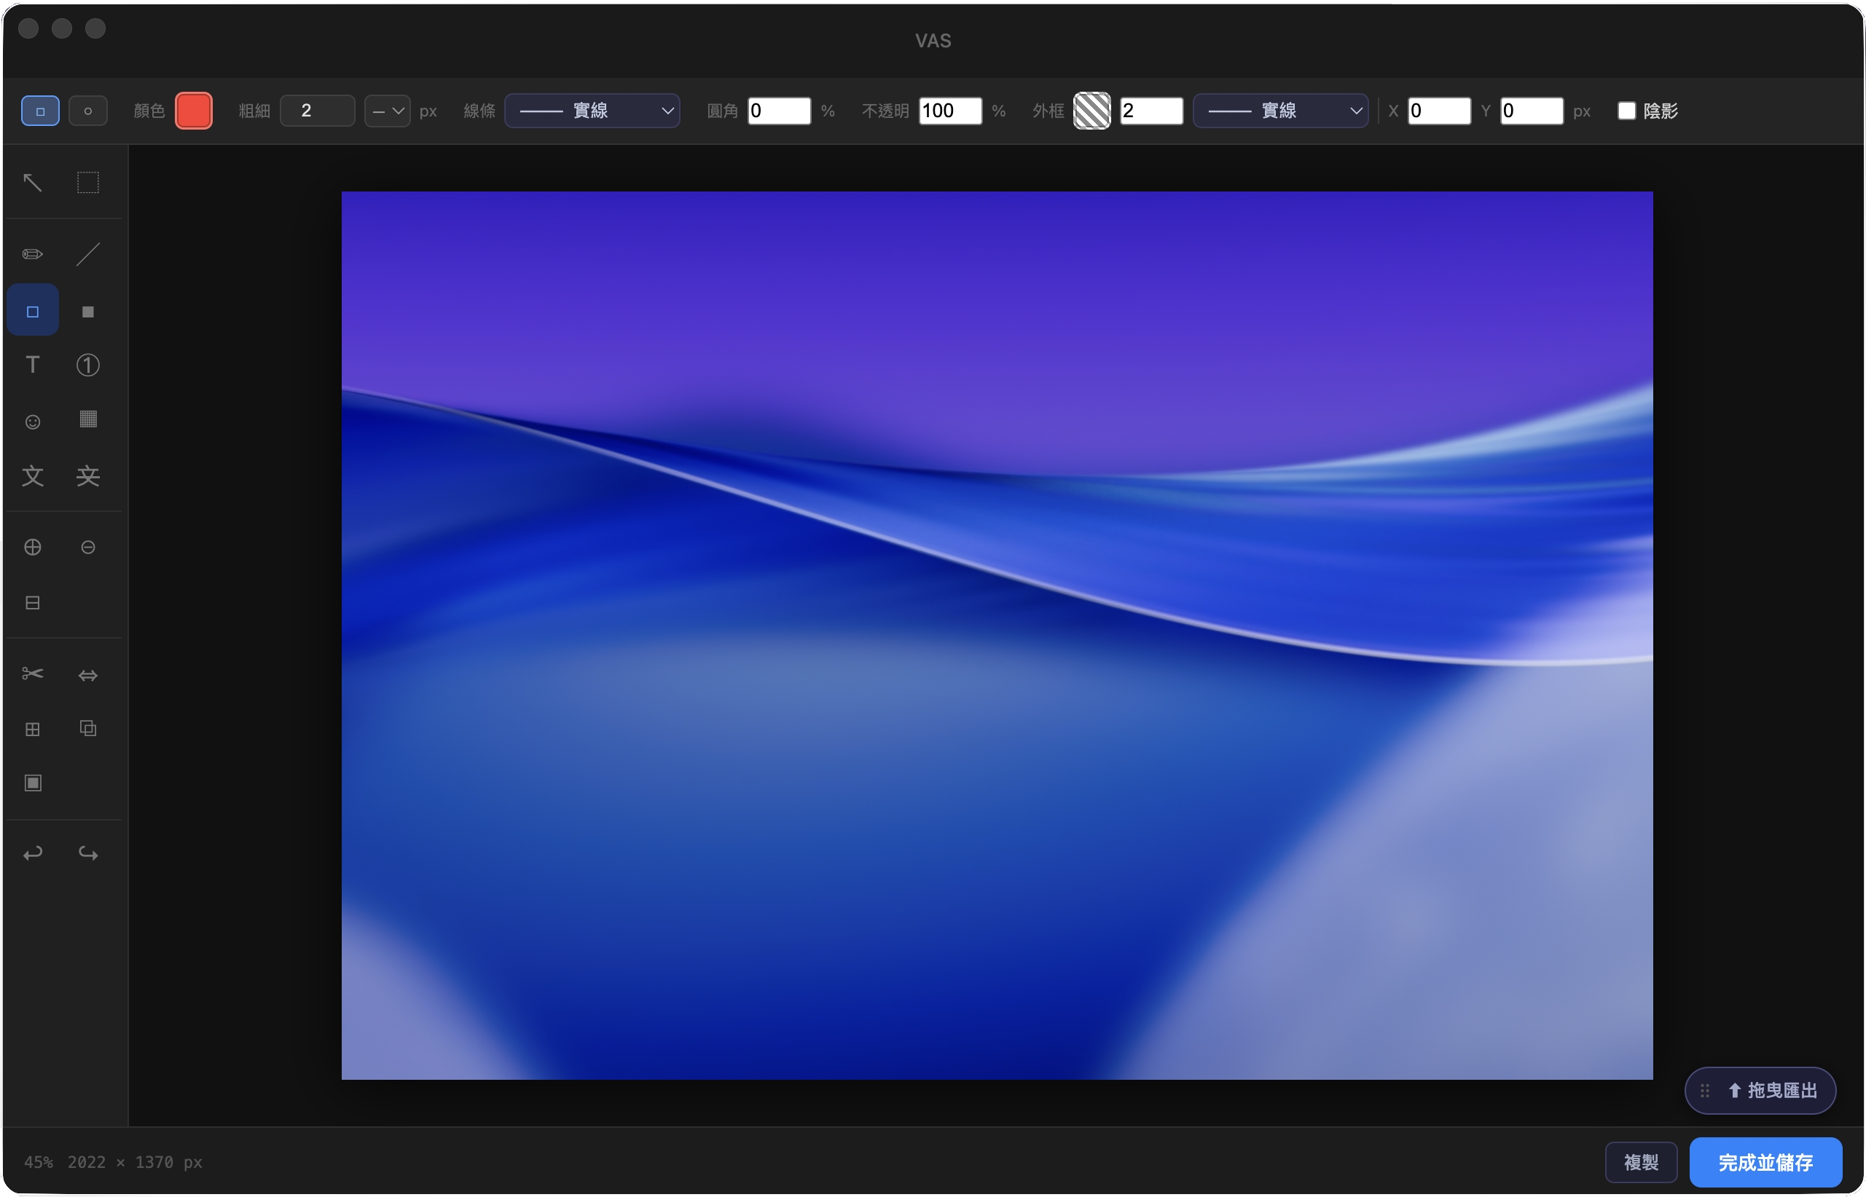Screen dimensions: 1866x1197
Task: Select the square shape toggle
Action: coord(41,111)
